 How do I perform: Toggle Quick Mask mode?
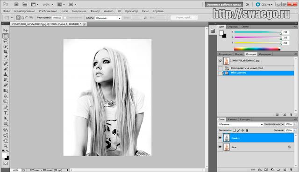click(5, 164)
